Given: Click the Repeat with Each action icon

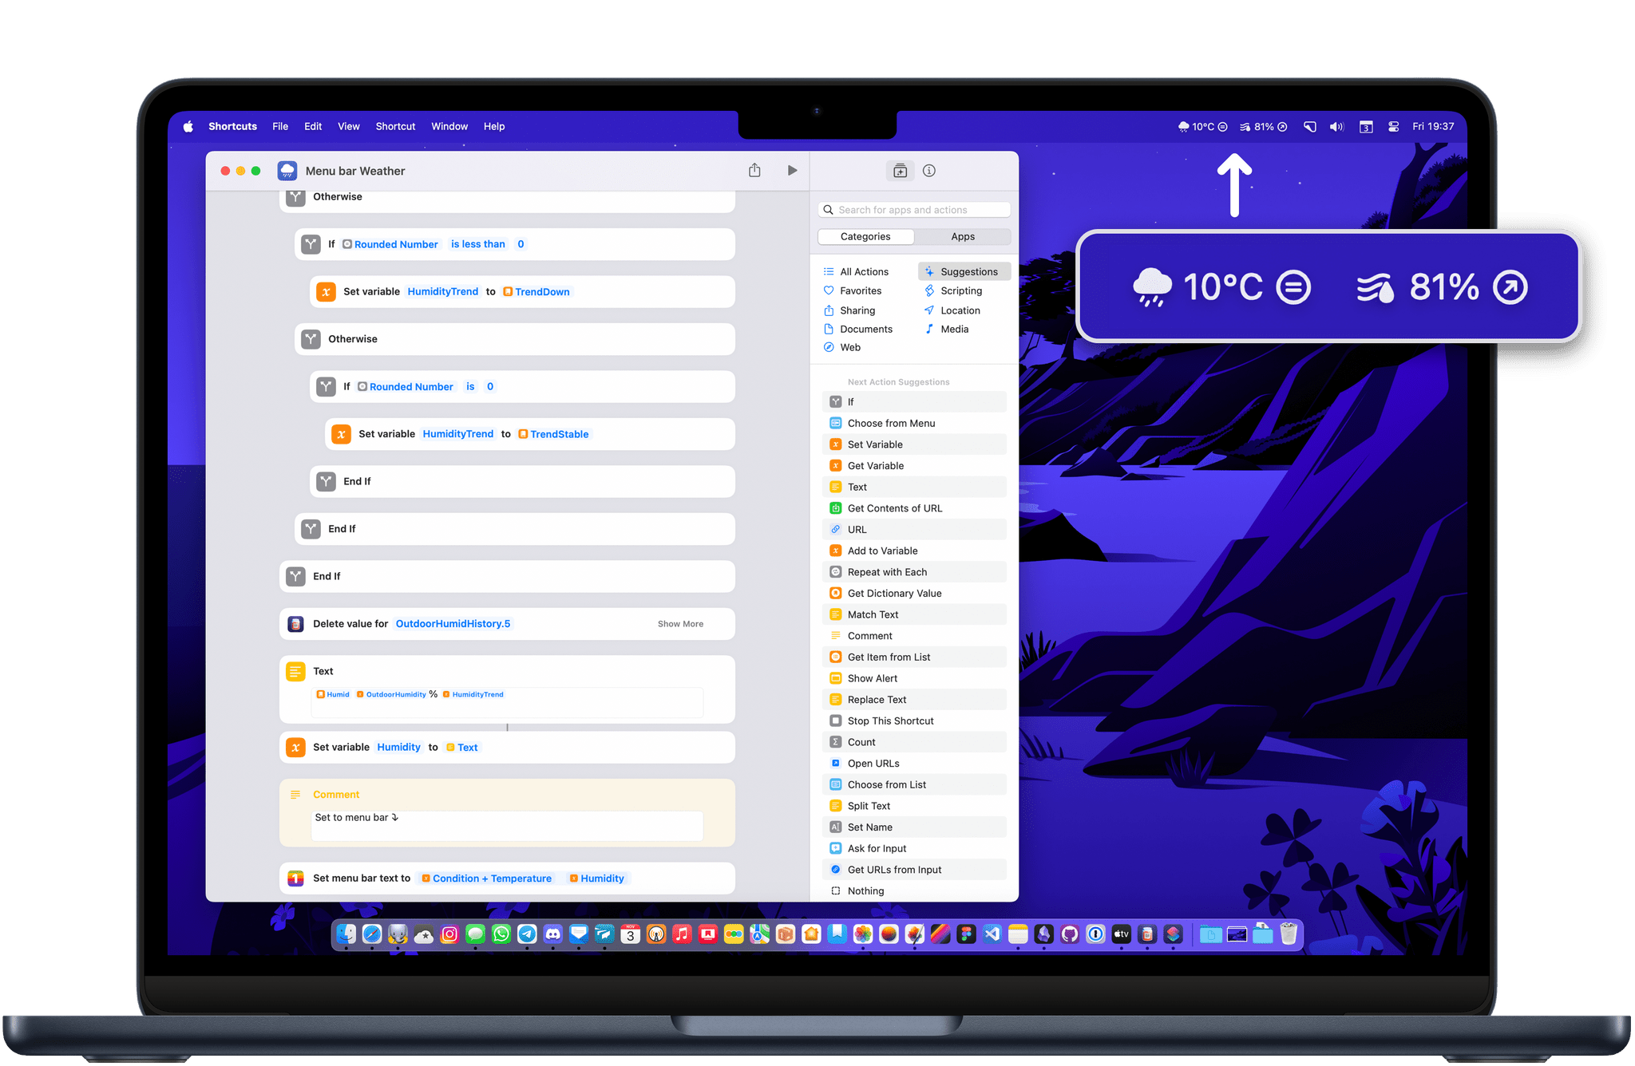Looking at the screenshot, I should click(x=833, y=572).
